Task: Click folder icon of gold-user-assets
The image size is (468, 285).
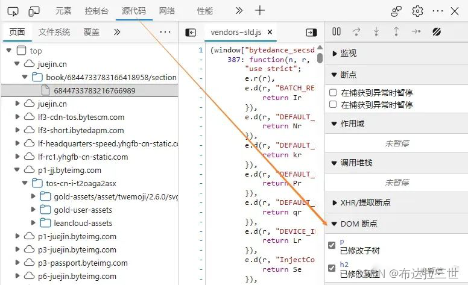Action: tap(45, 210)
